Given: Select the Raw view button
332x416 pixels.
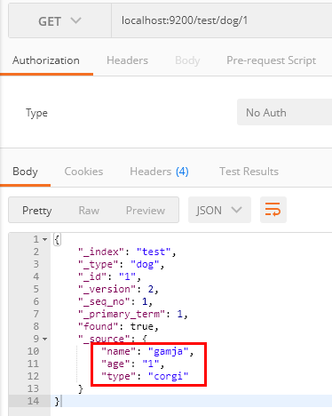Looking at the screenshot, I should click(89, 211).
